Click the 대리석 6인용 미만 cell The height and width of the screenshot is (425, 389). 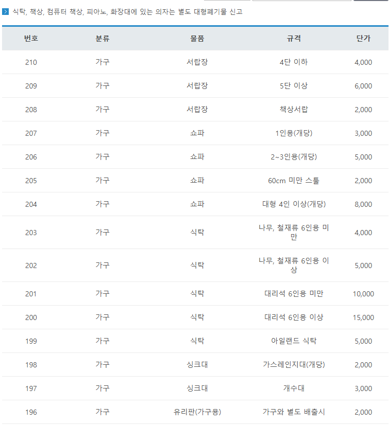294,294
